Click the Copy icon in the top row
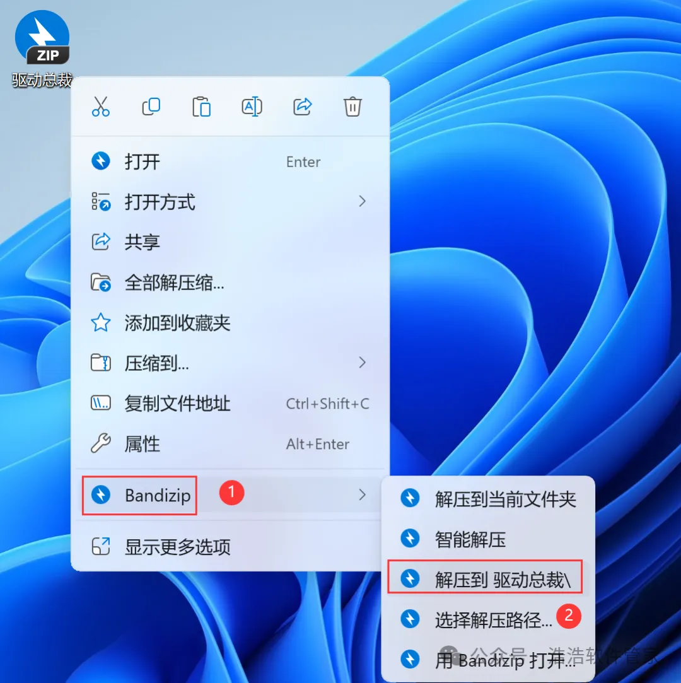Image resolution: width=681 pixels, height=683 pixels. click(151, 107)
